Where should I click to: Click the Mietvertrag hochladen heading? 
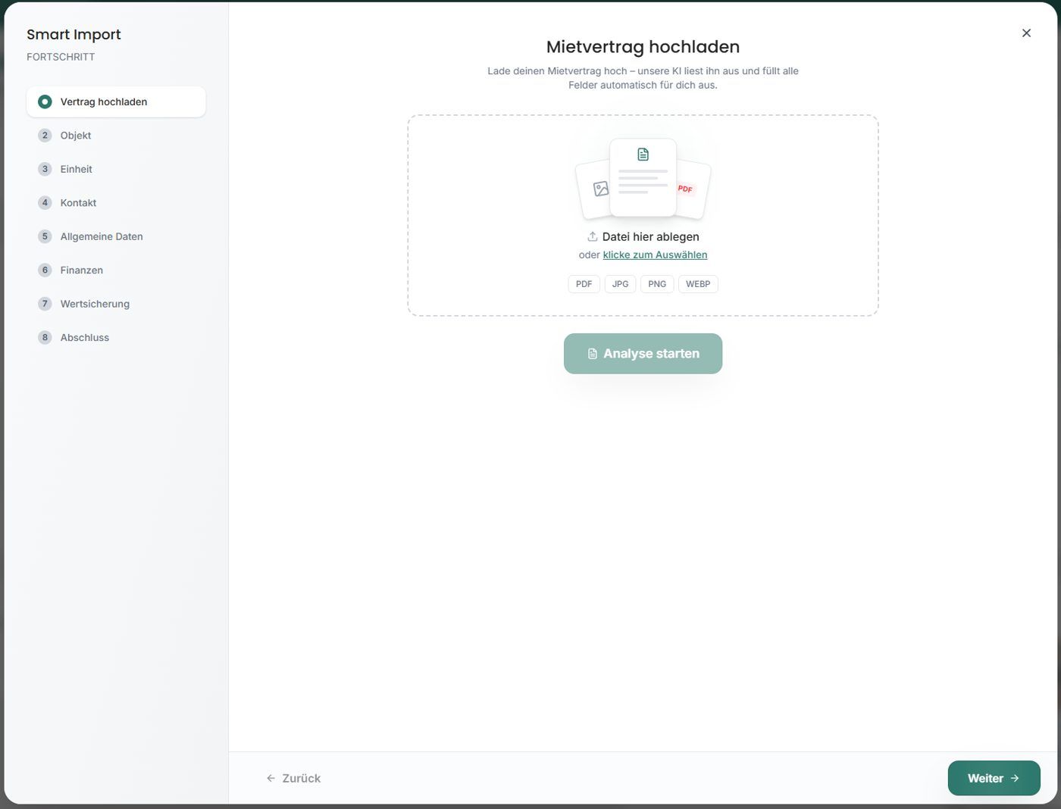point(643,46)
